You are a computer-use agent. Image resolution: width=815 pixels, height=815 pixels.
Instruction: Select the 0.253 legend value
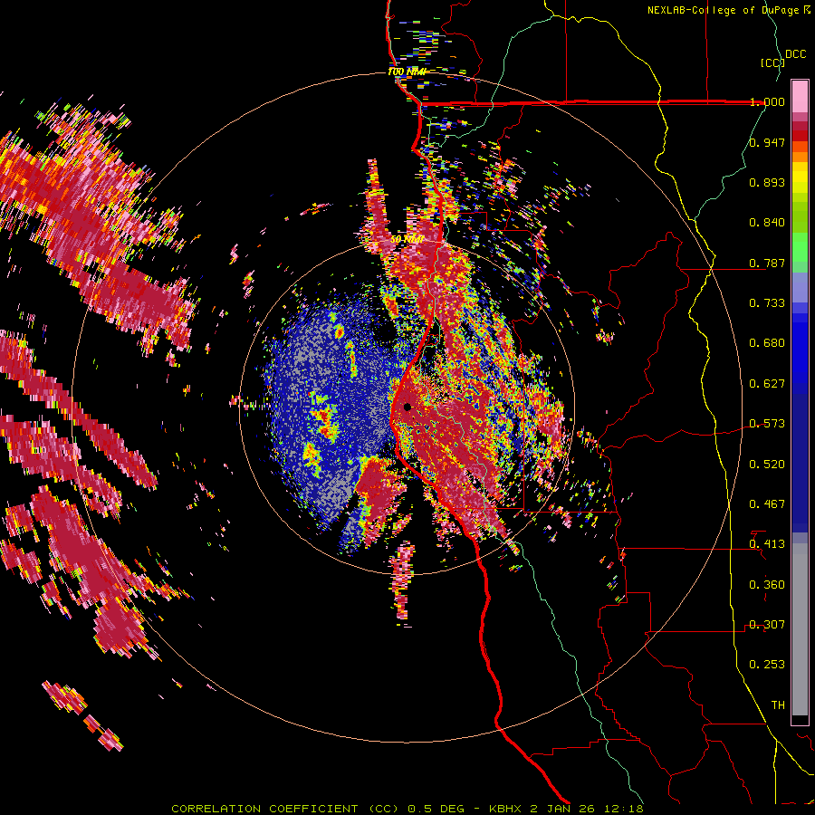tap(767, 665)
